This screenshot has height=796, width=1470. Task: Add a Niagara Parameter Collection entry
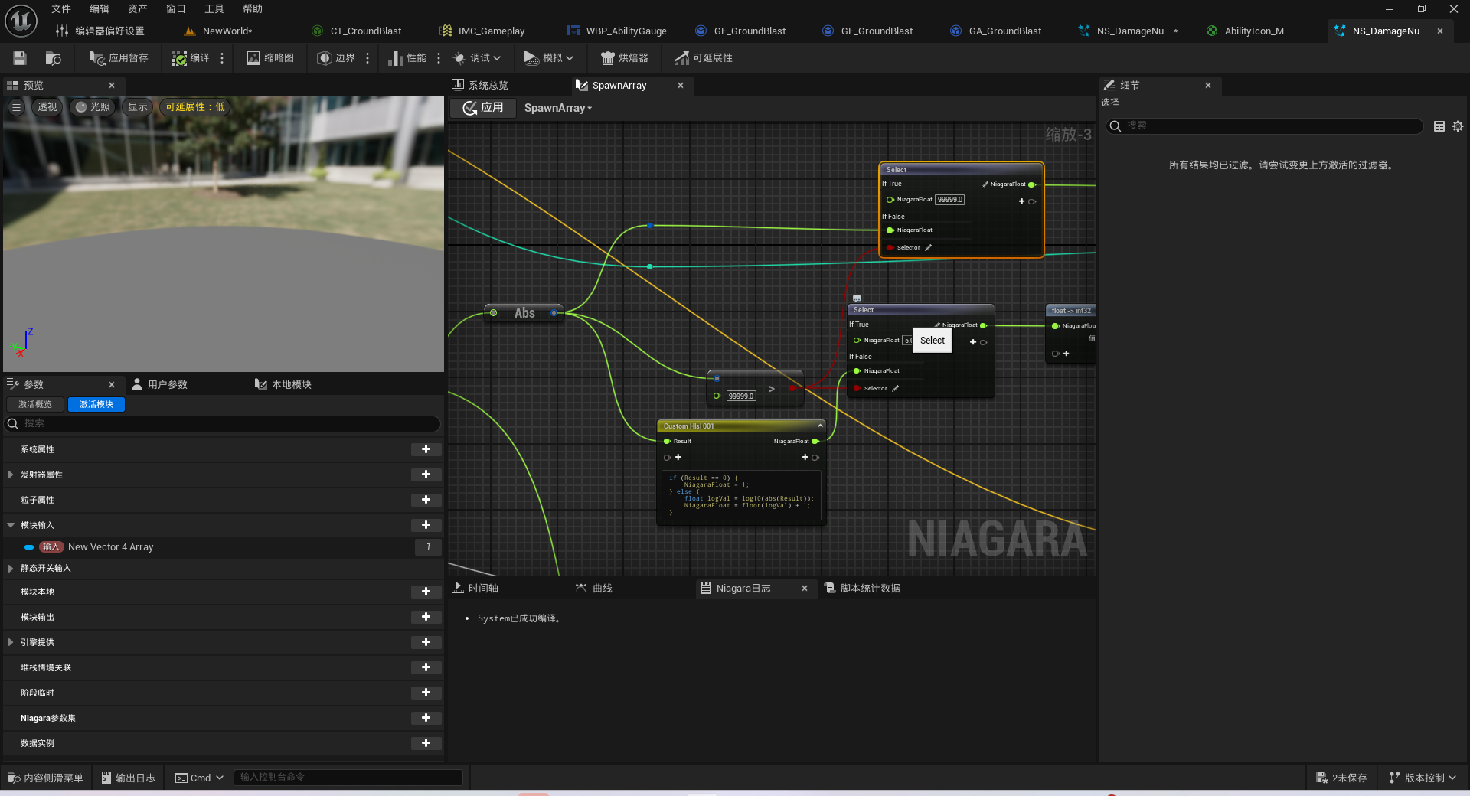(426, 718)
